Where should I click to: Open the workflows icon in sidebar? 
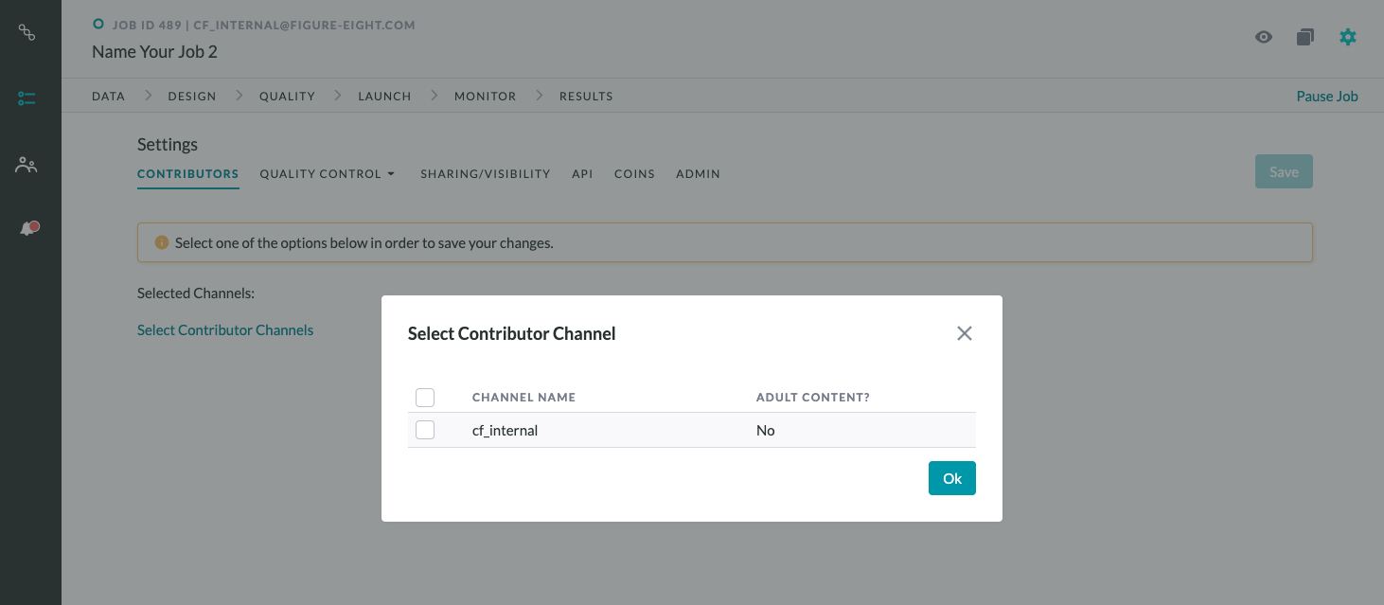click(x=27, y=33)
